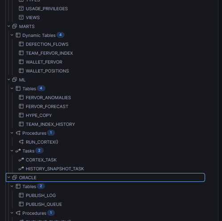Screen dimensions: 222x221
Task: Click the MARTS schema icon
Action: 14,26
